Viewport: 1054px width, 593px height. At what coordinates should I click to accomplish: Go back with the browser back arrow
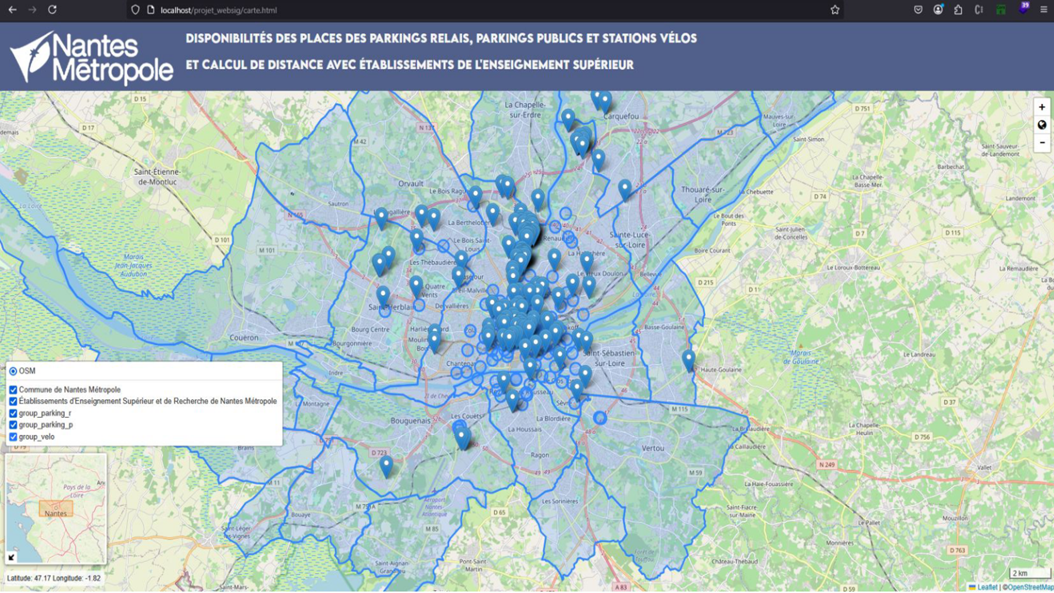tap(13, 10)
